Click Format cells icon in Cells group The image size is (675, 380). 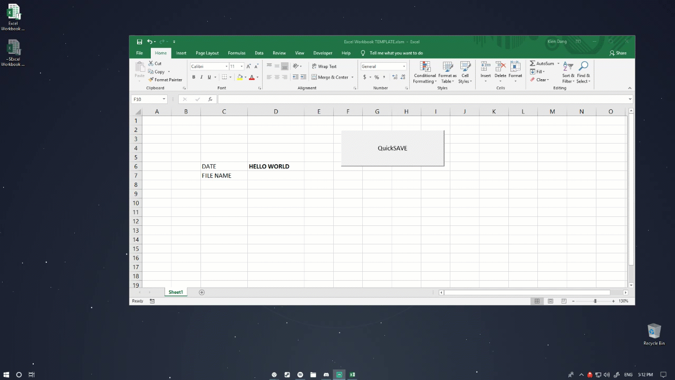515,66
